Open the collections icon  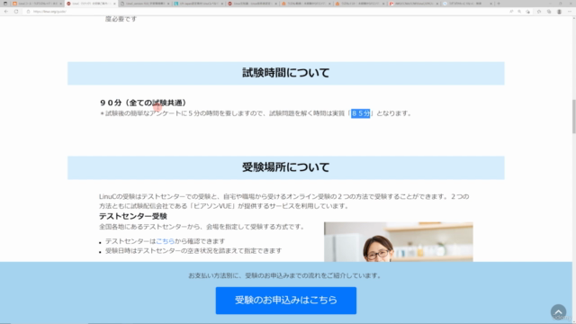[x=549, y=12]
